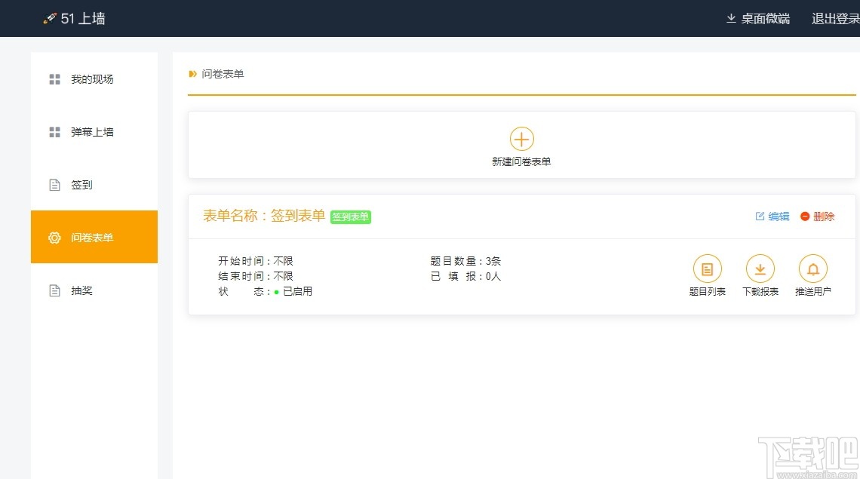Screen dimensions: 860x479
Task: Click the form title 表单名称：签到表单
Action: click(263, 216)
